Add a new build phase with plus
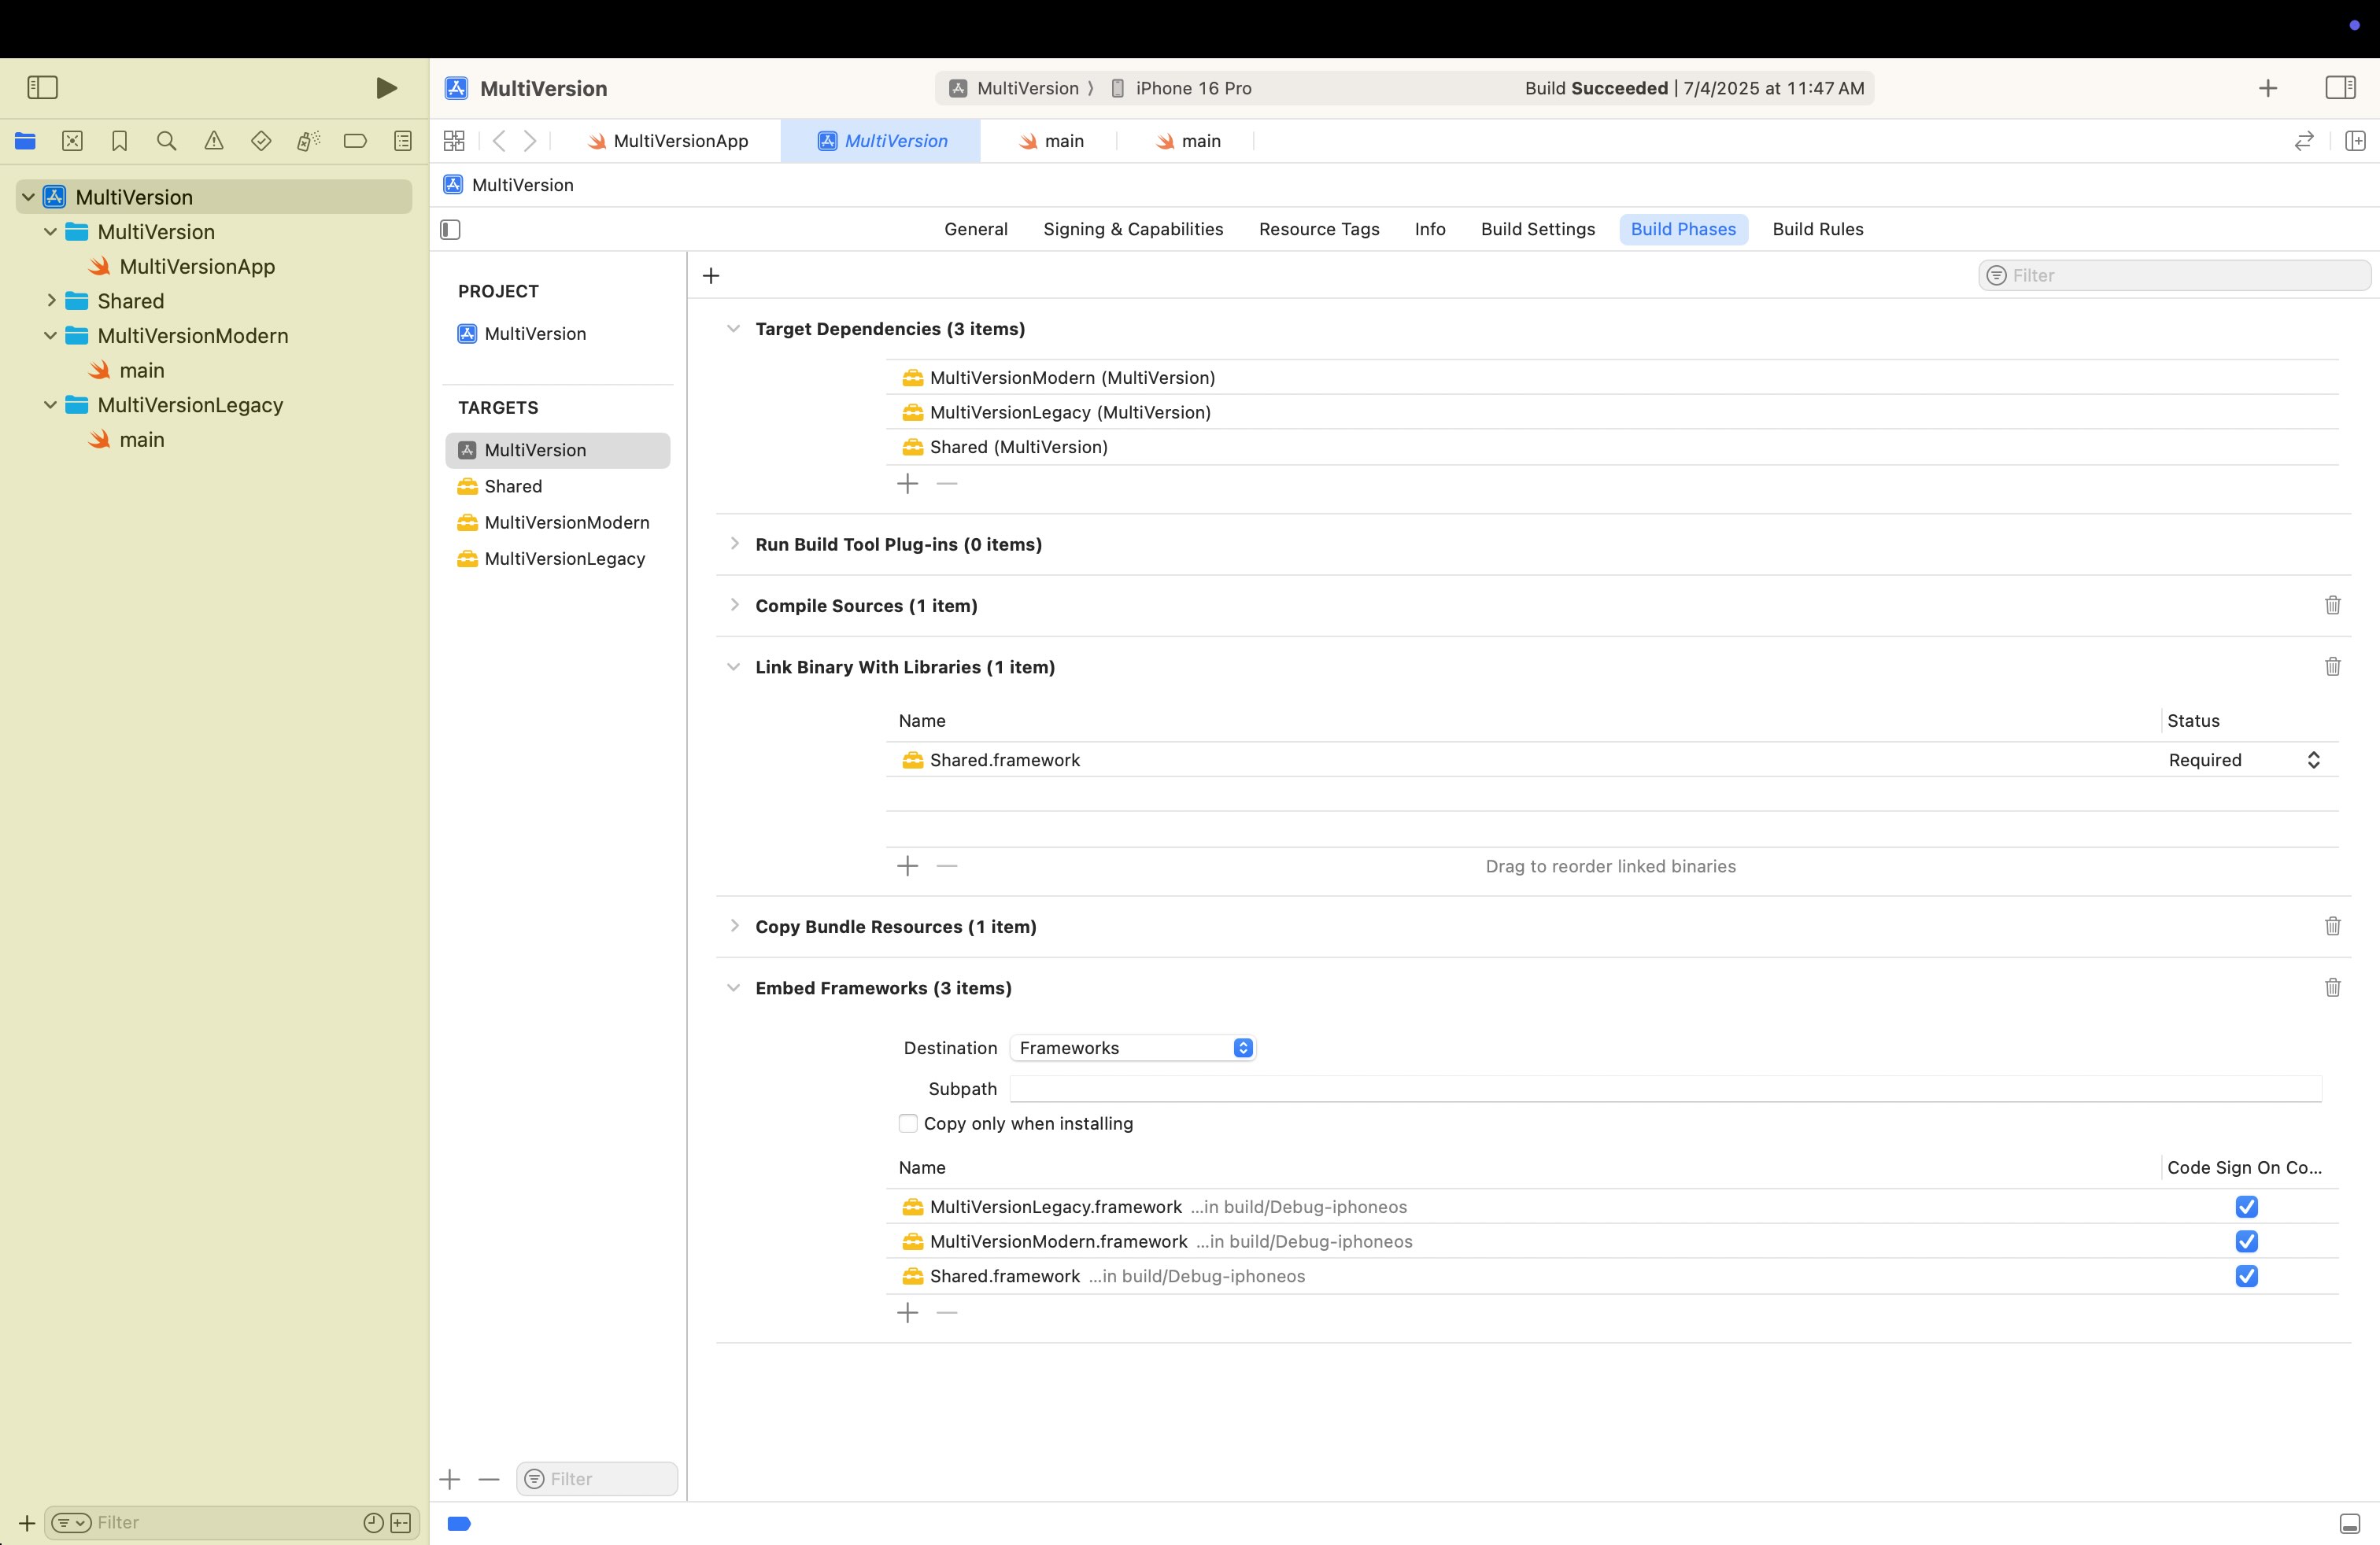 [711, 276]
